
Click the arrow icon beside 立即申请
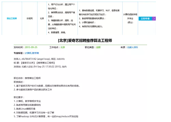154,18
